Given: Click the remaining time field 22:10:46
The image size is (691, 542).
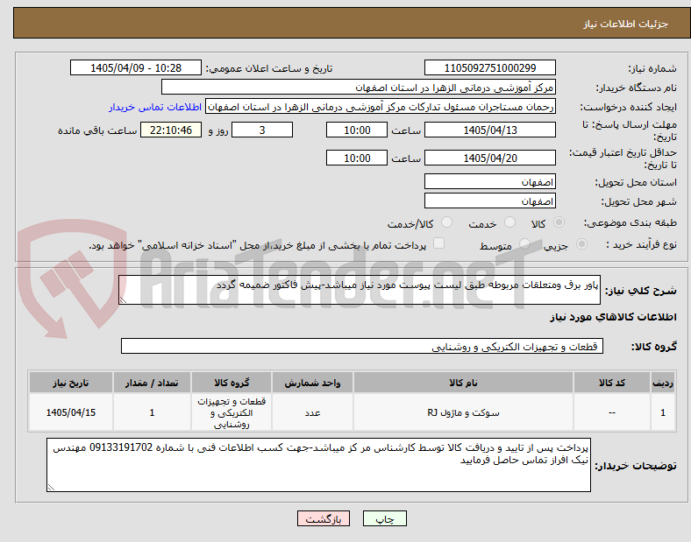Looking at the screenshot, I should tap(171, 130).
